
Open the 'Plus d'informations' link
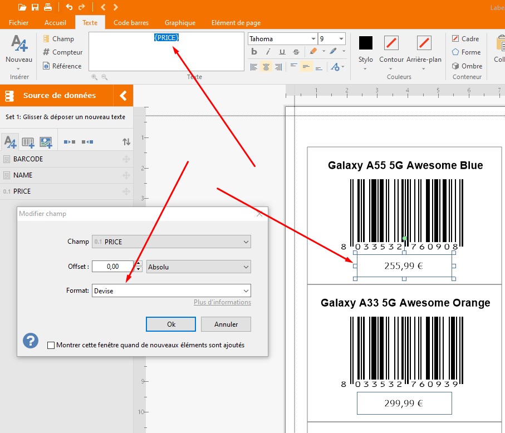222,302
